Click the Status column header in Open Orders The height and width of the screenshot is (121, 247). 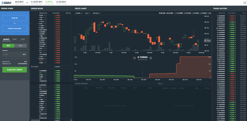150,88
